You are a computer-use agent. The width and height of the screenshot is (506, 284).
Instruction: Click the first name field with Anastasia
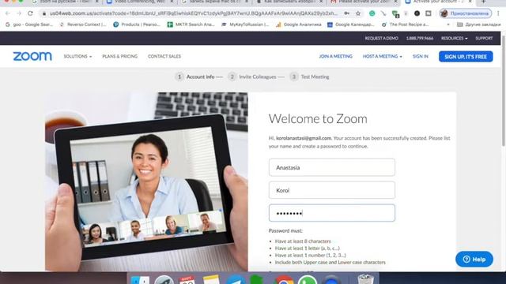coord(332,167)
